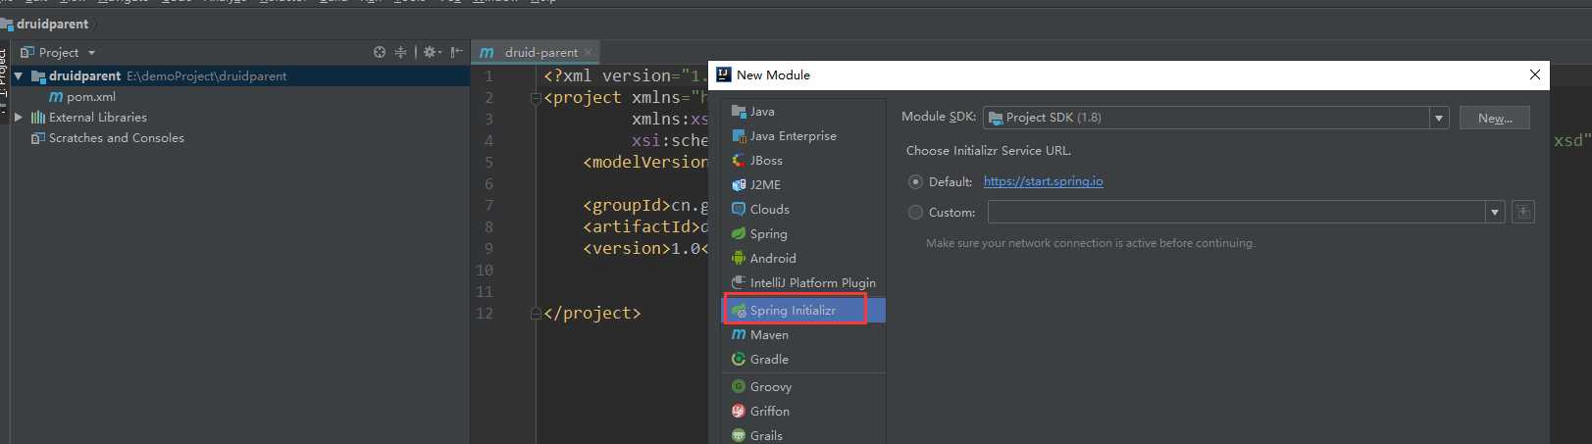Fold the project tag at line 2

click(536, 98)
